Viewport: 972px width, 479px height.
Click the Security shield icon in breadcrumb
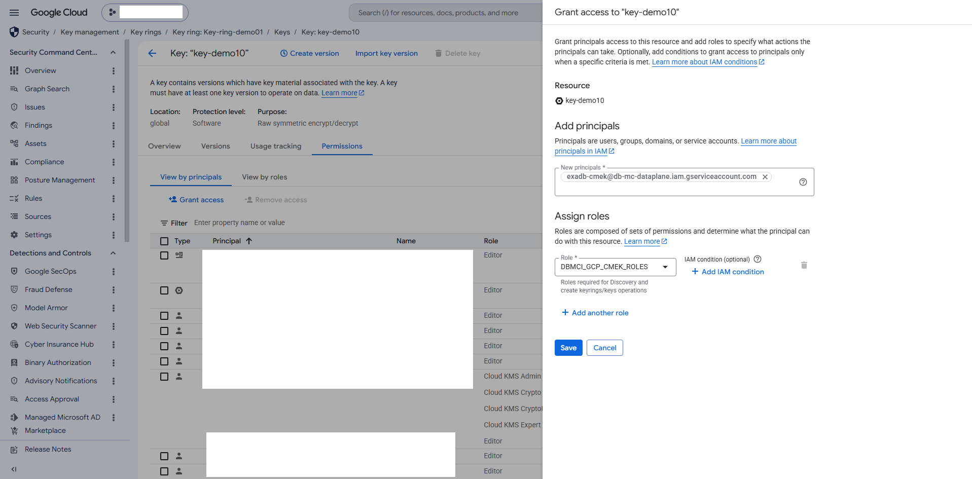(x=14, y=32)
